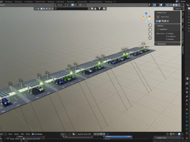The height and width of the screenshot is (142, 190).
Task: Open the viewport object visibility dropdown
Action: coord(150,5)
